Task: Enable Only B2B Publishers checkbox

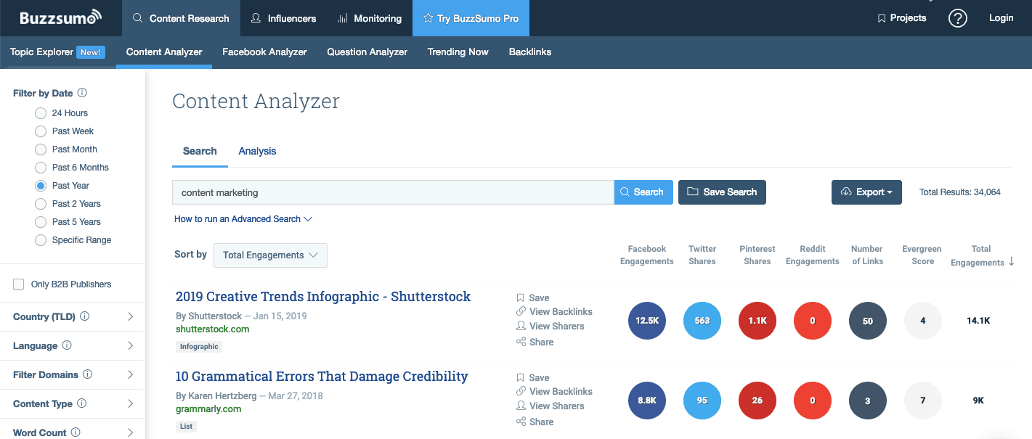Action: point(19,284)
